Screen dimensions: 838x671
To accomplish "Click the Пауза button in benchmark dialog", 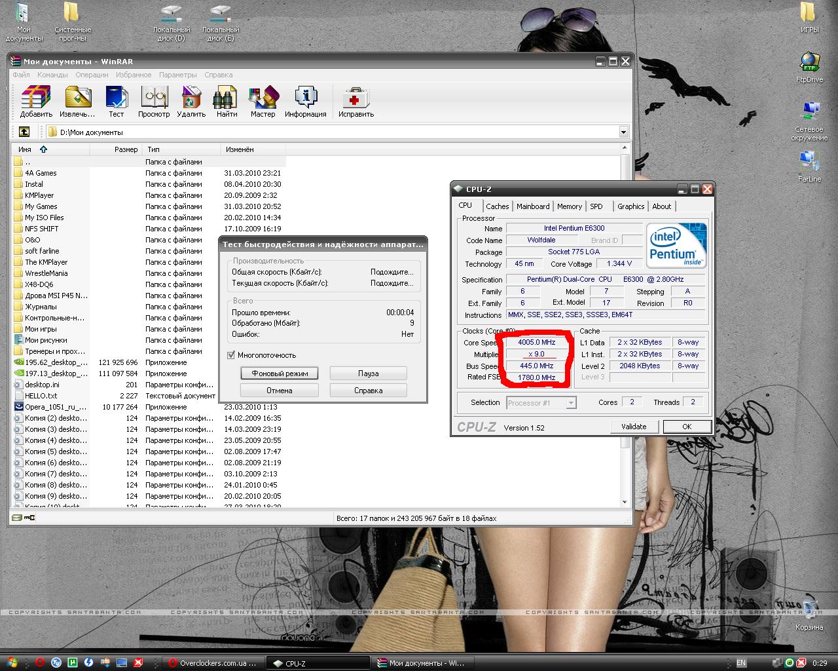I will pos(368,374).
